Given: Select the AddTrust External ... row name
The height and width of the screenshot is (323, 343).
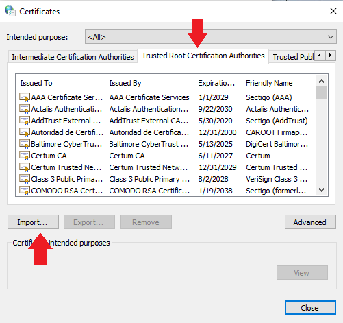Looking at the screenshot, I should [66, 121].
